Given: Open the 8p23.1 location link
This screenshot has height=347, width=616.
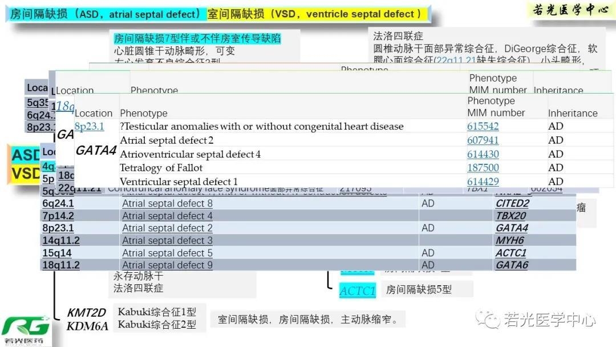Looking at the screenshot, I should [x=90, y=127].
